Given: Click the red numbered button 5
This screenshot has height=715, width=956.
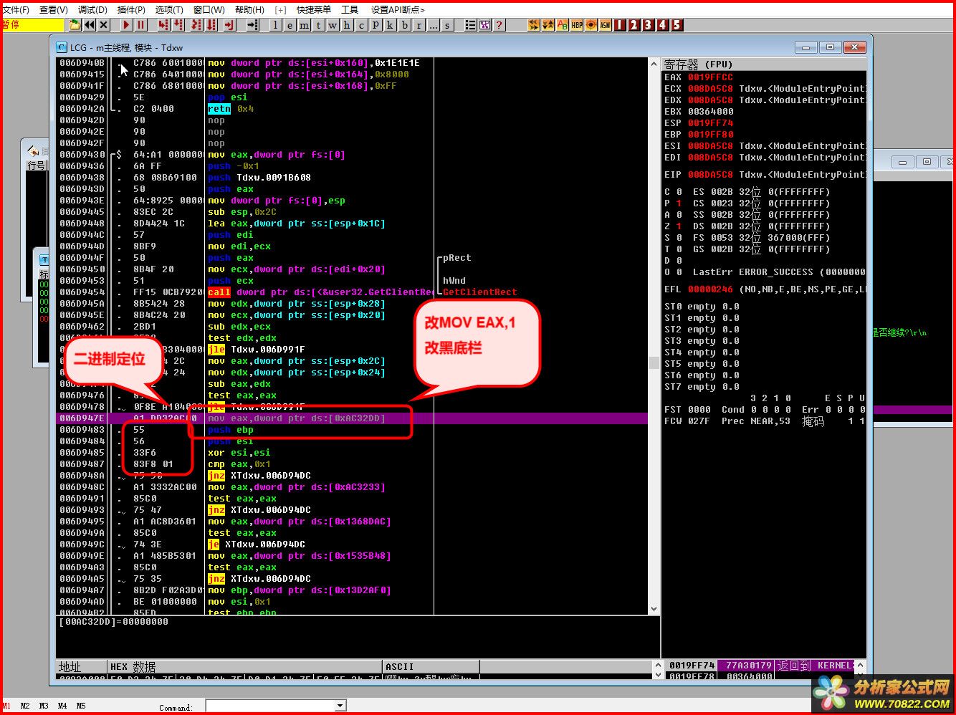Looking at the screenshot, I should click(x=677, y=25).
